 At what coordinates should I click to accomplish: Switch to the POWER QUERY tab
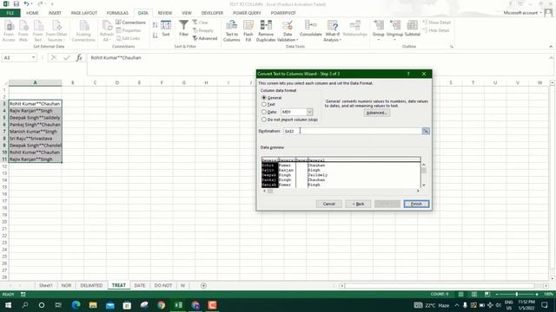click(247, 13)
